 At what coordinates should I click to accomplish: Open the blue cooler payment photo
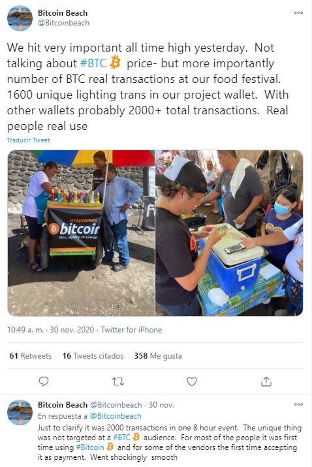click(229, 233)
